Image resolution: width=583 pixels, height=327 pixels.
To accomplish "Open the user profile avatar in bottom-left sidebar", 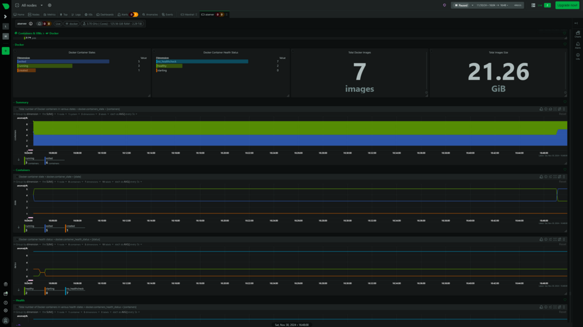I will [x=6, y=321].
